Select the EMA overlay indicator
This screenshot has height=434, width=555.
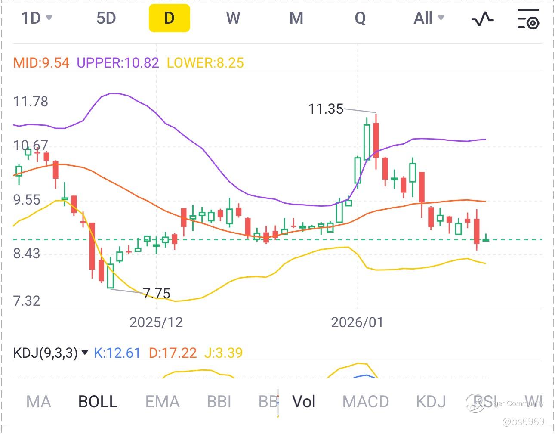pyautogui.click(x=162, y=402)
